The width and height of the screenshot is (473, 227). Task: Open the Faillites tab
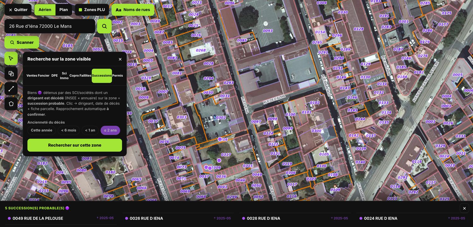pos(85,76)
